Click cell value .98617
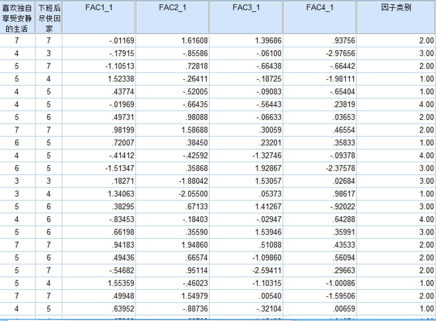This screenshot has width=436, height=321. click(344, 194)
